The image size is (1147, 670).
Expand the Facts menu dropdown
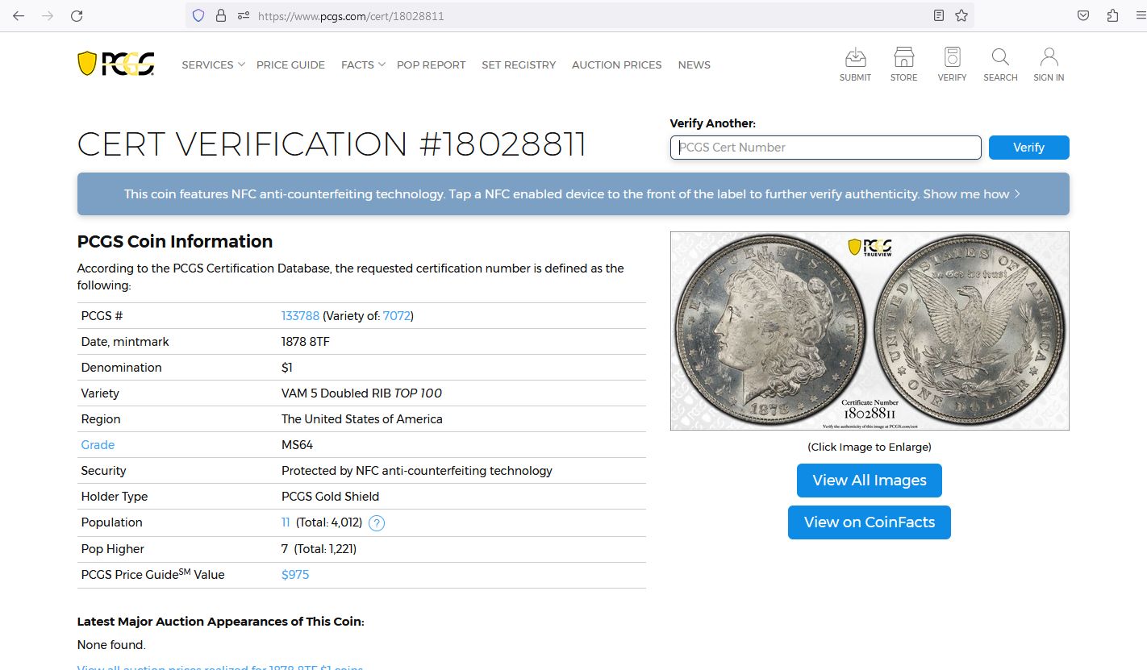363,65
